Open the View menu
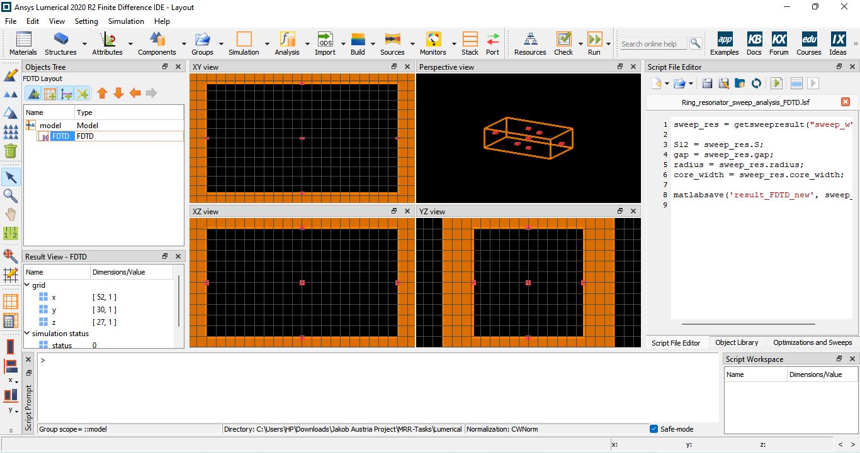 (x=57, y=21)
